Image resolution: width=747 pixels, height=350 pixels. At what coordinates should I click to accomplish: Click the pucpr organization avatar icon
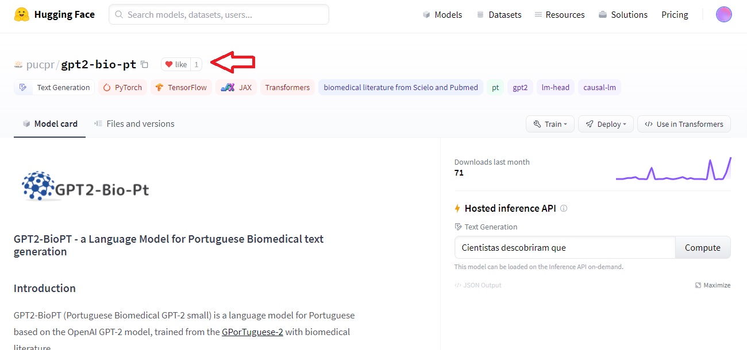tap(18, 64)
